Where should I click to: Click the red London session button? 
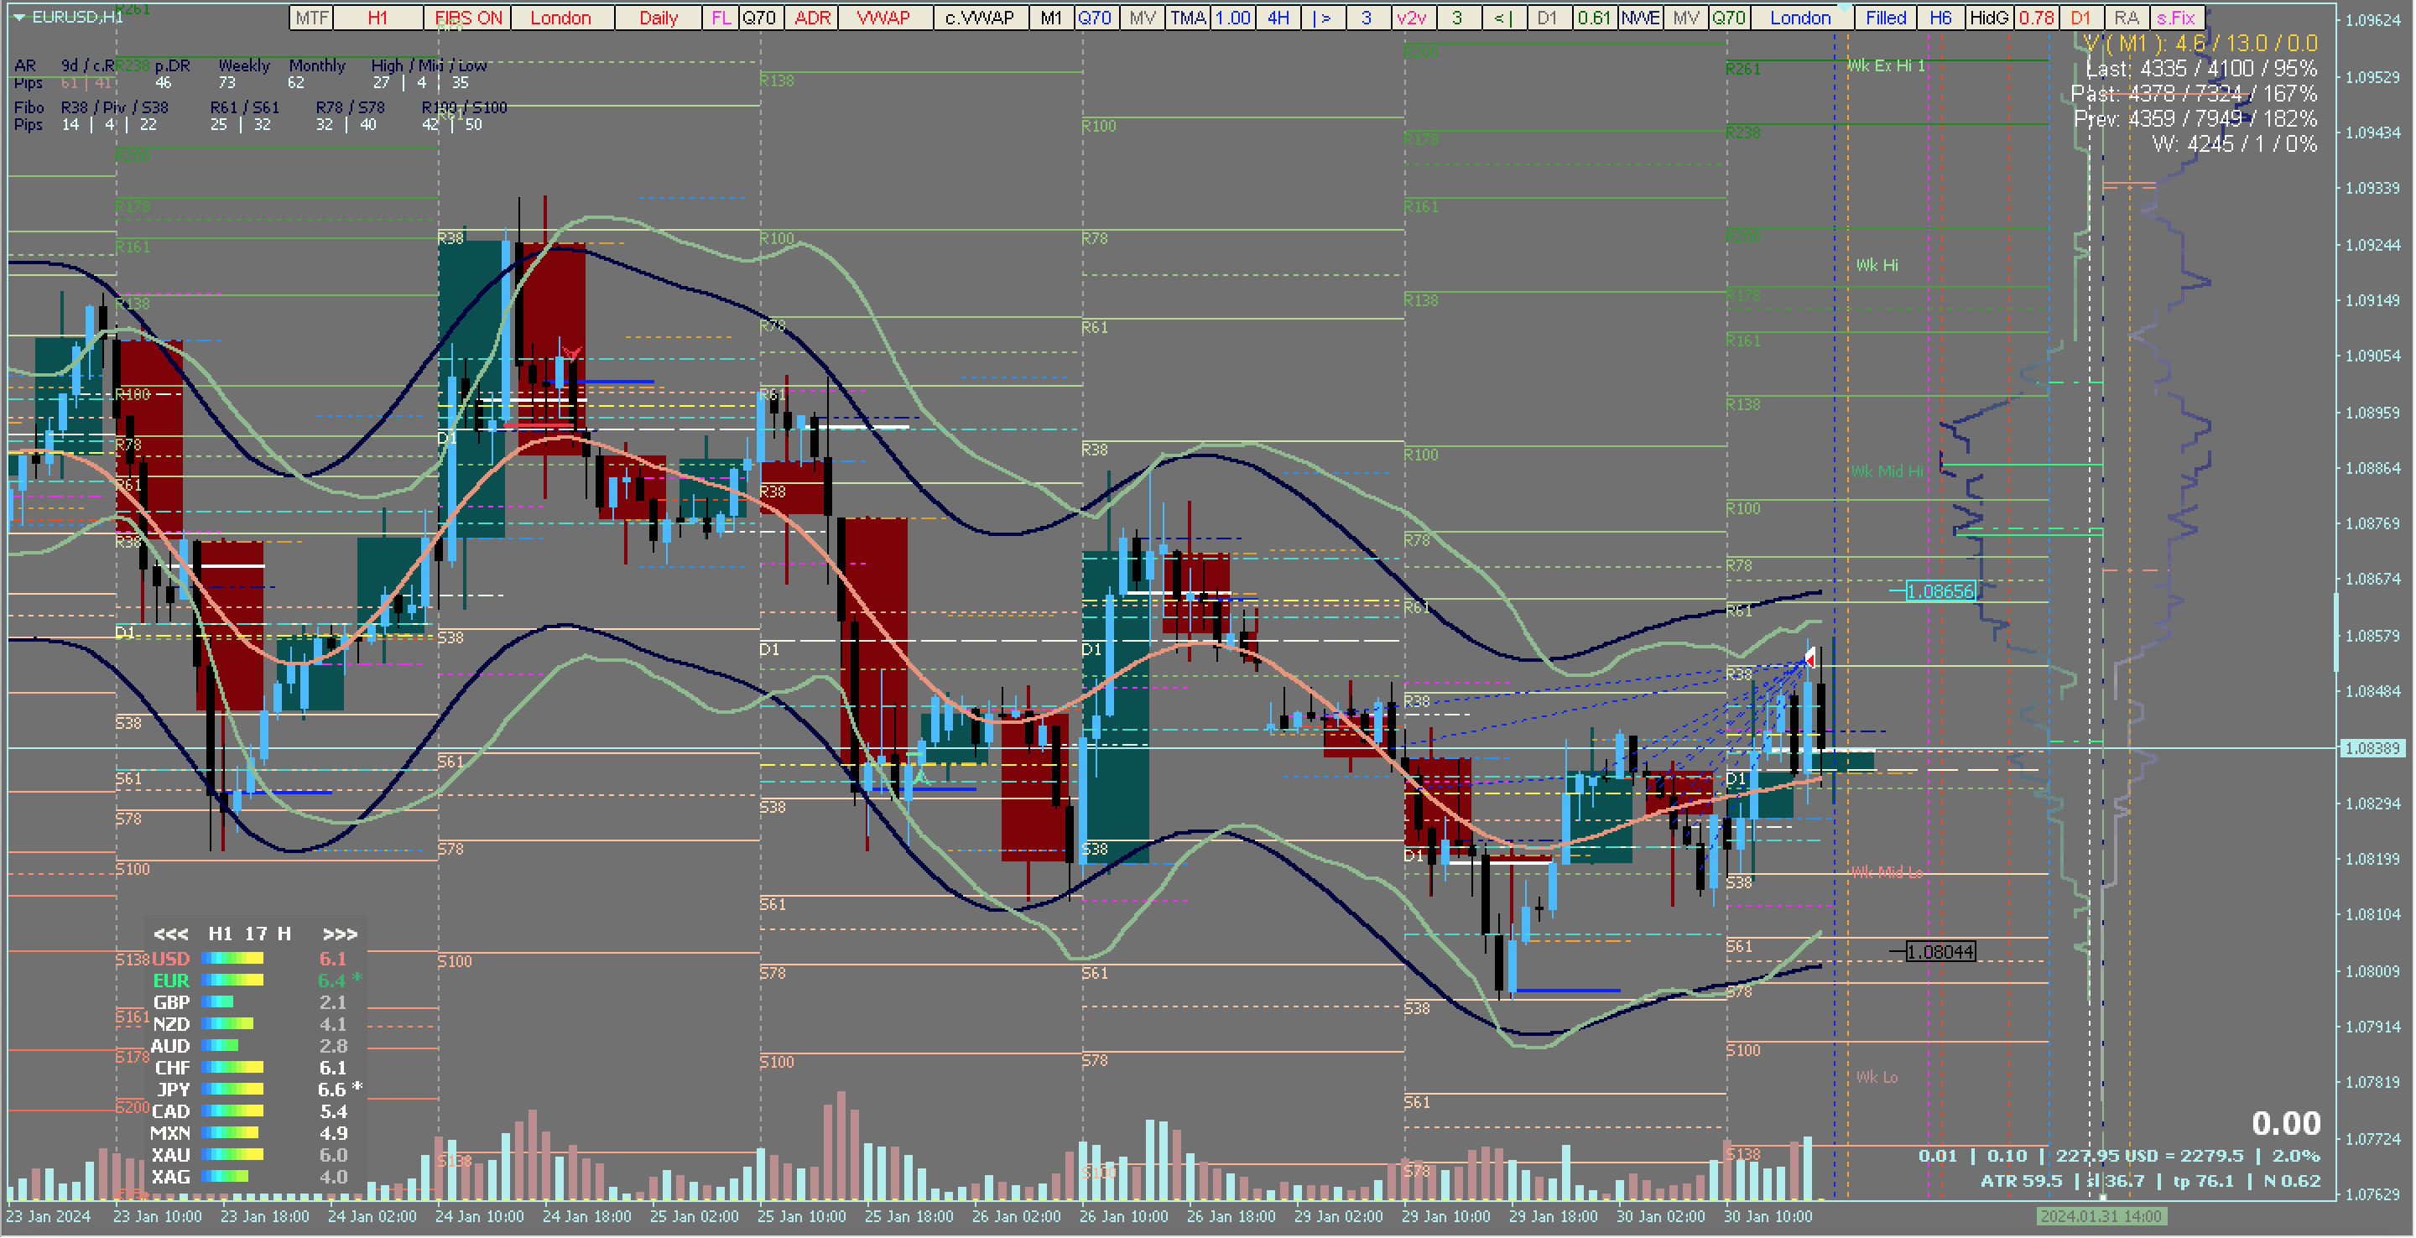point(561,17)
